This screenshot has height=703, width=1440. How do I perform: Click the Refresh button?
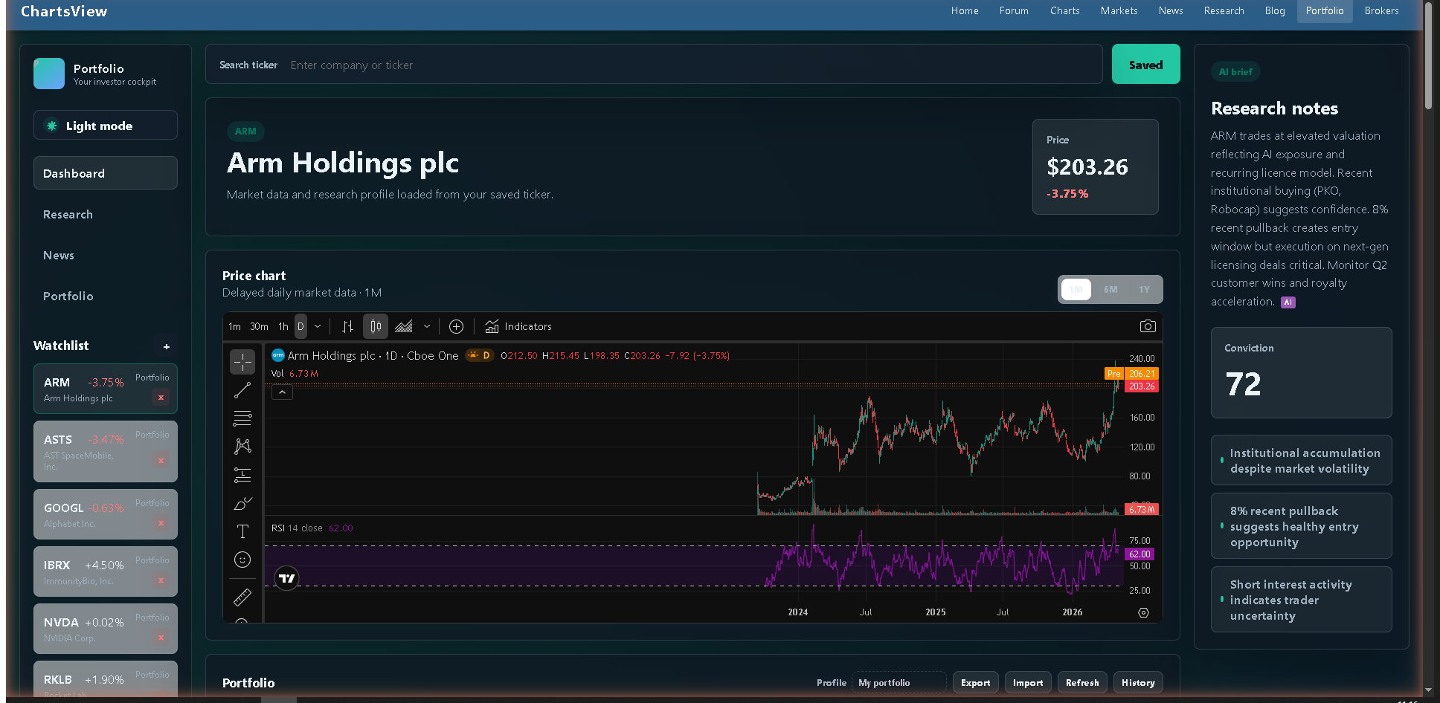pos(1082,683)
